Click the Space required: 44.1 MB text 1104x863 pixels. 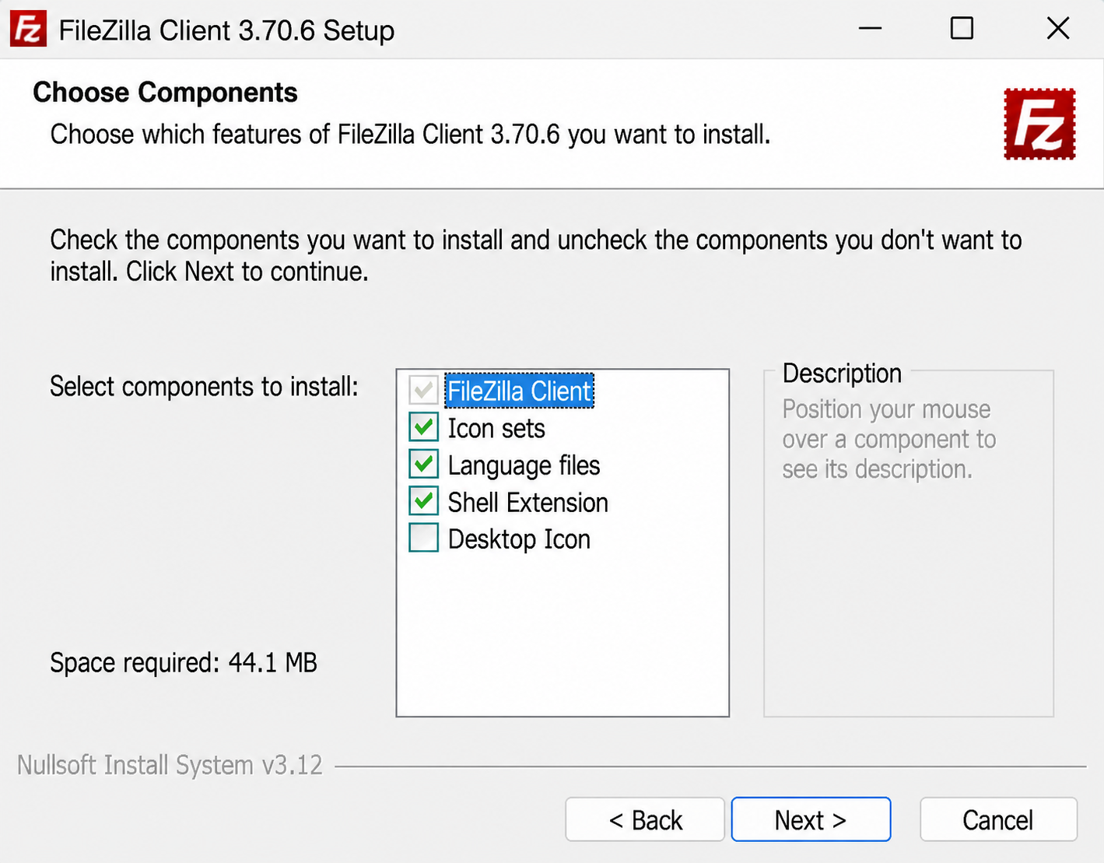(x=184, y=663)
